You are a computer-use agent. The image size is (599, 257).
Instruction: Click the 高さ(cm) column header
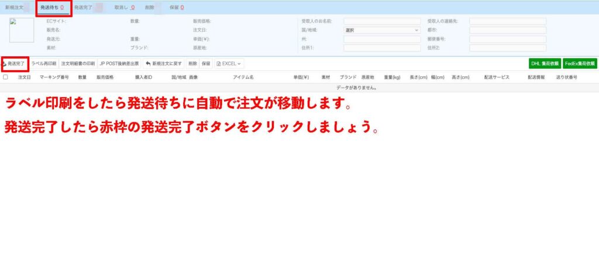460,77
